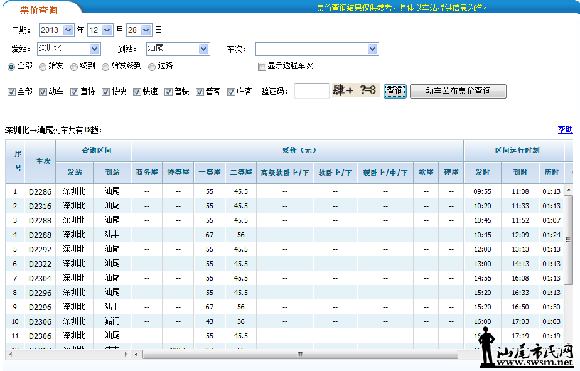
Task: Click the 票价查询 tab
Action: pyautogui.click(x=39, y=9)
